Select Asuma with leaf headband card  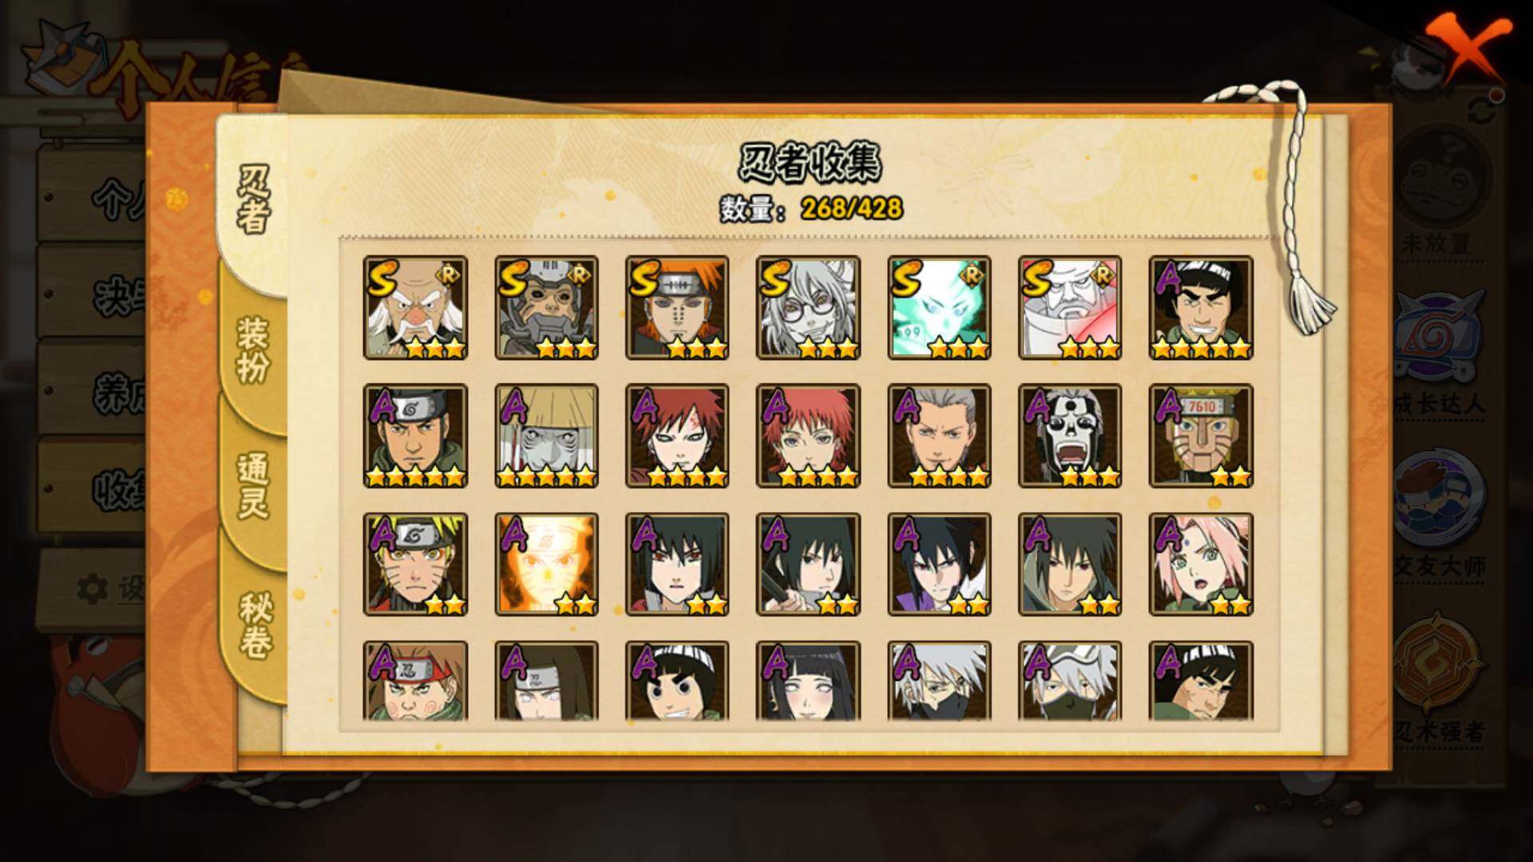point(415,436)
